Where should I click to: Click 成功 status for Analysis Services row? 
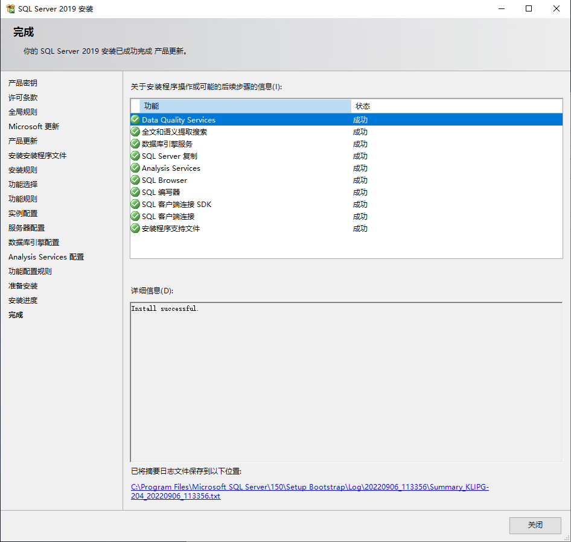pyautogui.click(x=360, y=168)
